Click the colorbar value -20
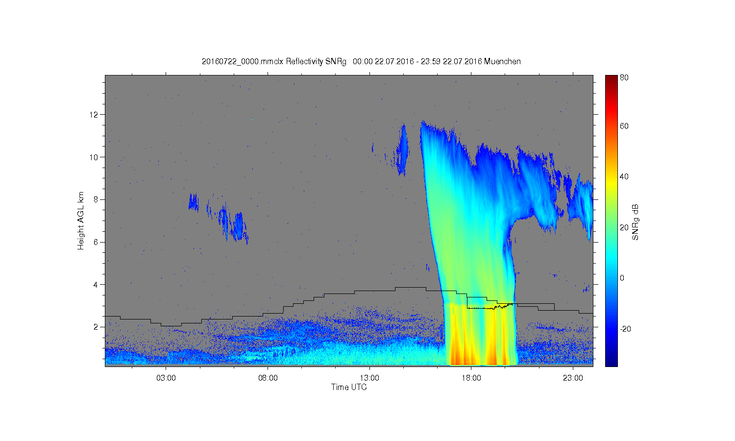Image resolution: width=735 pixels, height=441 pixels. [625, 329]
